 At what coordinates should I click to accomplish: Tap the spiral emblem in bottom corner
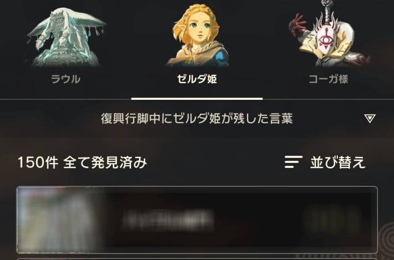coord(386,241)
